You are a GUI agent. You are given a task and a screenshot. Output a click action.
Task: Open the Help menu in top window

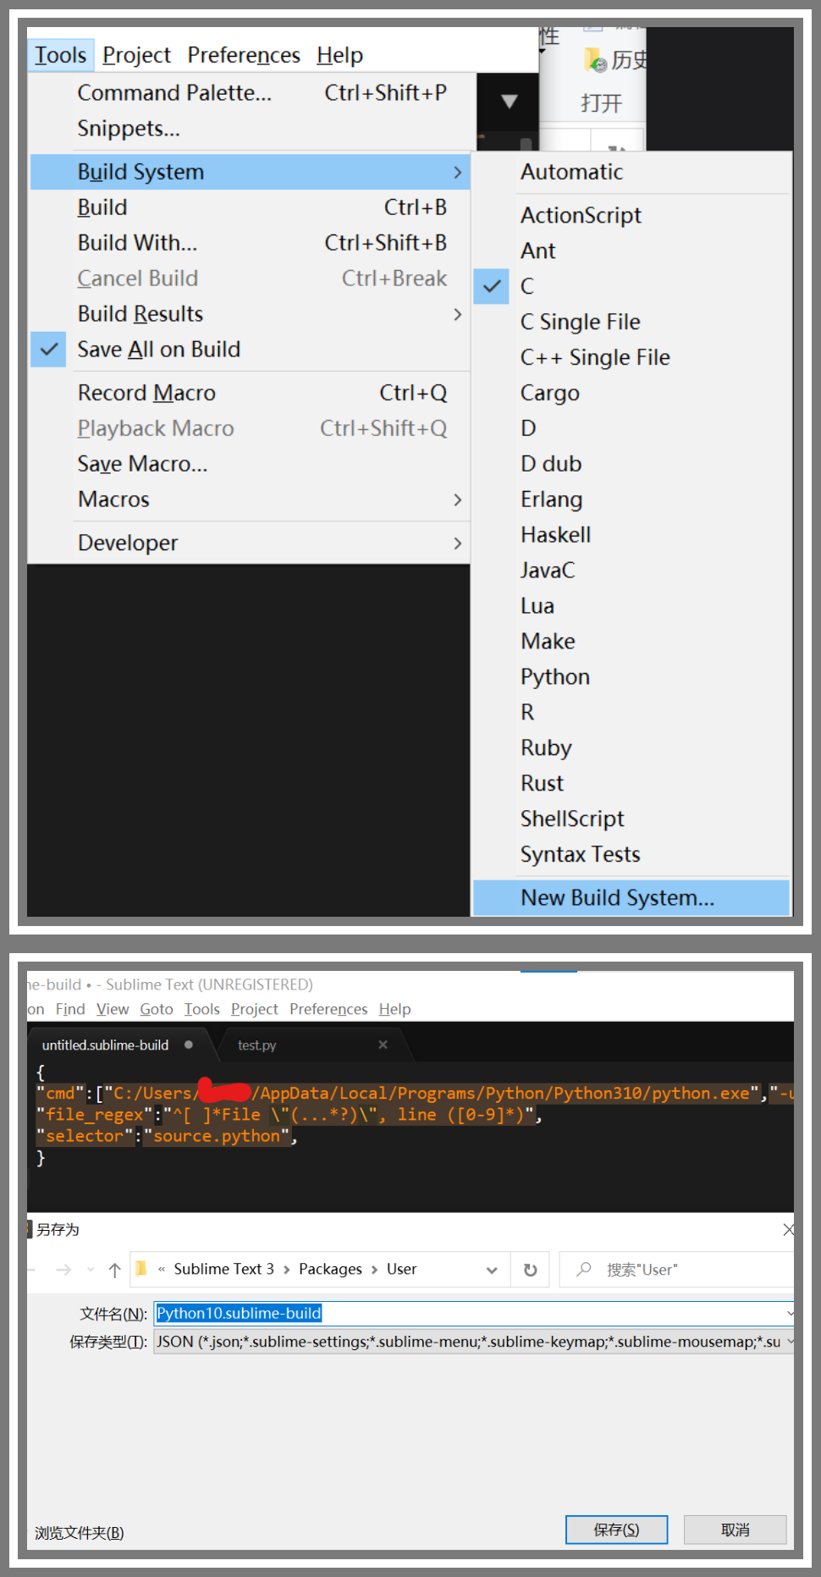pyautogui.click(x=339, y=55)
